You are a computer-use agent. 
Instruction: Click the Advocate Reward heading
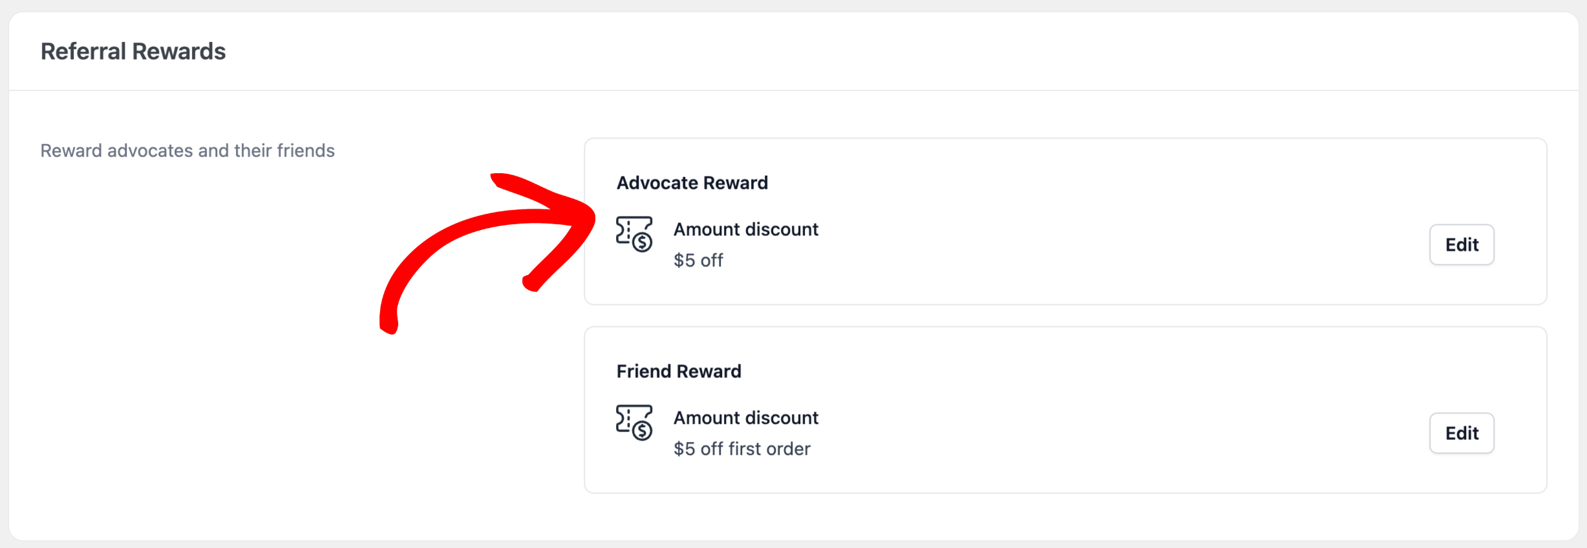tap(692, 182)
